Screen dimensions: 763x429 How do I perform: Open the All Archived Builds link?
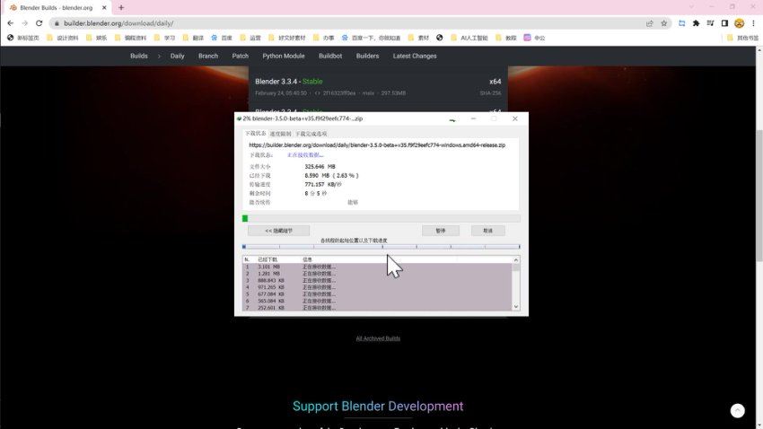click(378, 338)
